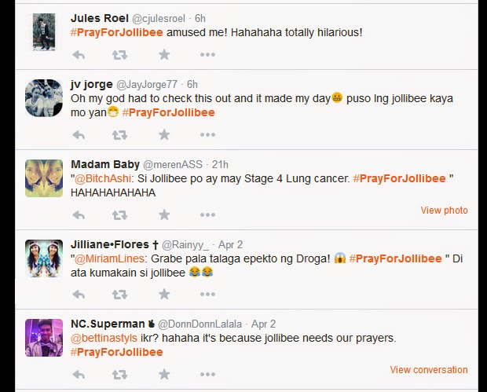Image resolution: width=487 pixels, height=392 pixels.
Task: Open the @bettinastyls mention
Action: 104,338
